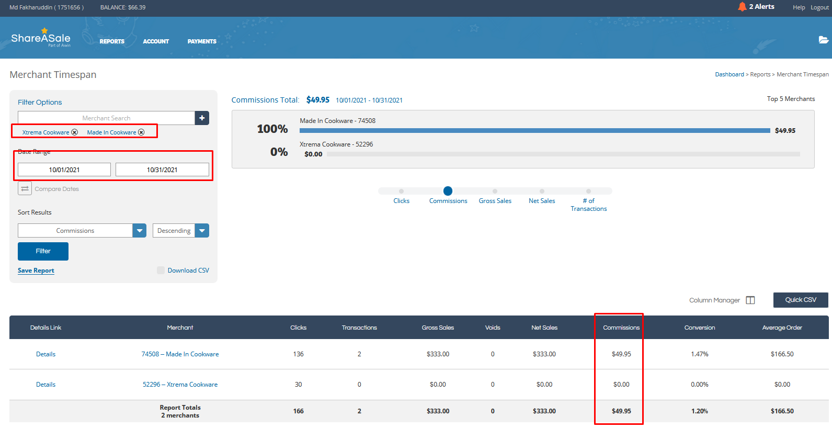Click the Merchant Search field

click(x=106, y=118)
